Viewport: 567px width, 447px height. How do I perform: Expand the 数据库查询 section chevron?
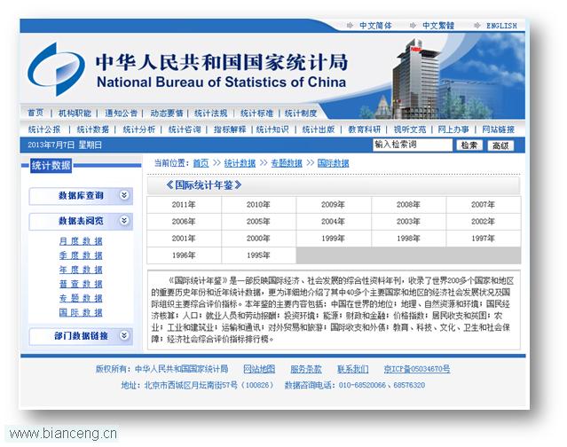(x=124, y=195)
